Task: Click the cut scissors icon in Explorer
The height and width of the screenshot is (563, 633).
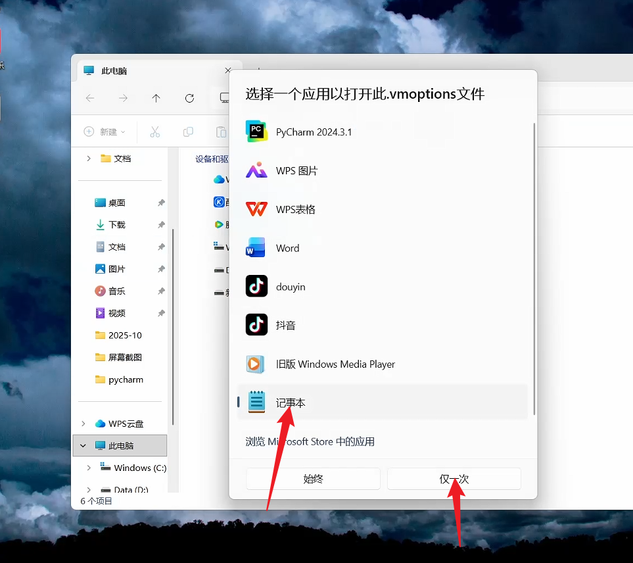Action: [x=155, y=132]
